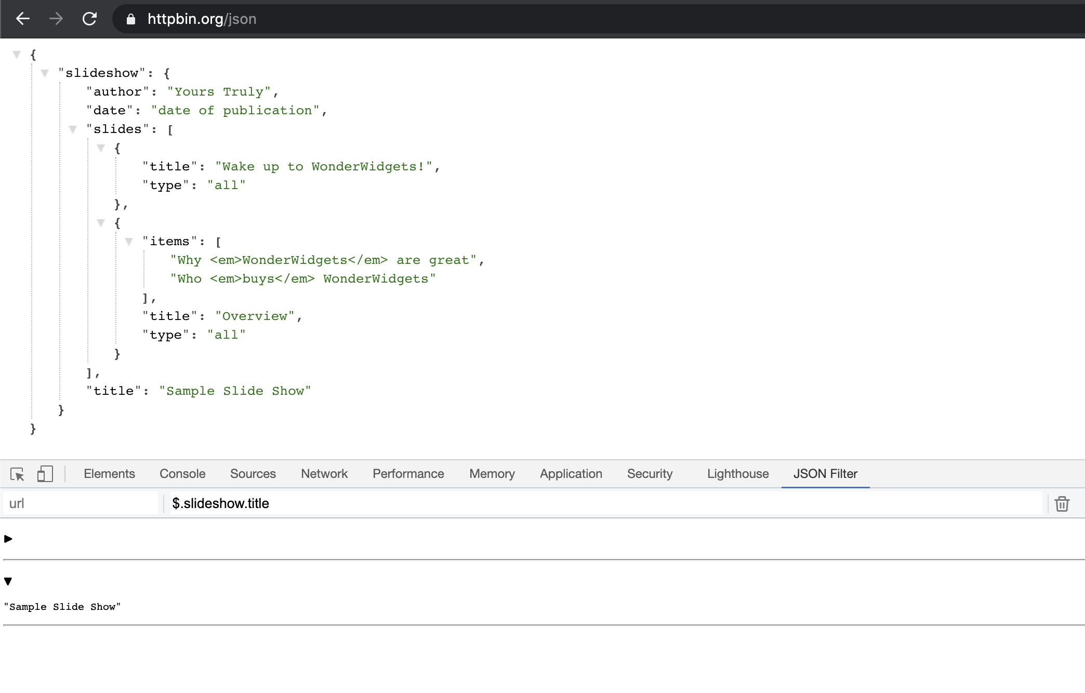Click the trash icon to clear filter
This screenshot has width=1085, height=693.
[1062, 503]
